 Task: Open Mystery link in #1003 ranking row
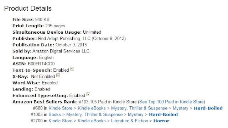click(x=135, y=115)
